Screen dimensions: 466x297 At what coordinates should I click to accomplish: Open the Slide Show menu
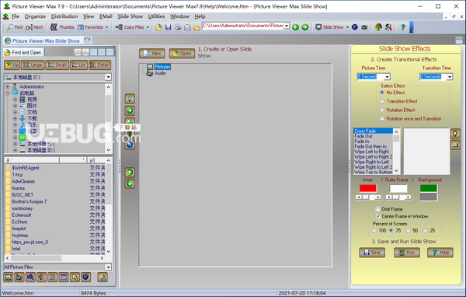click(130, 16)
